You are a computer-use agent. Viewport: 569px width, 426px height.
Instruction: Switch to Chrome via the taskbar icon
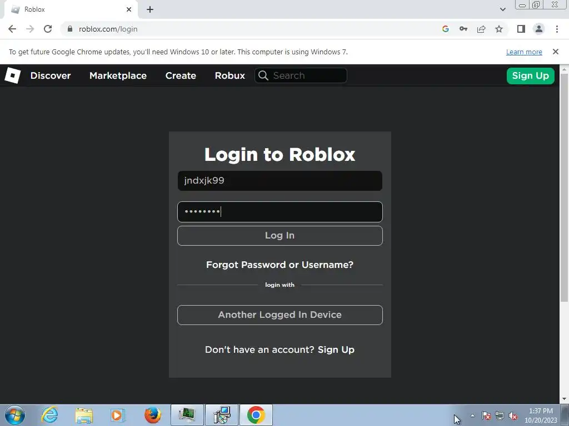tap(256, 415)
